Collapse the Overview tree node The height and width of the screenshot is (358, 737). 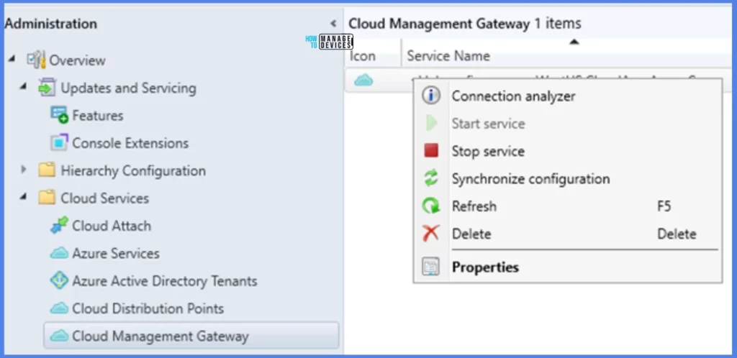(12, 59)
